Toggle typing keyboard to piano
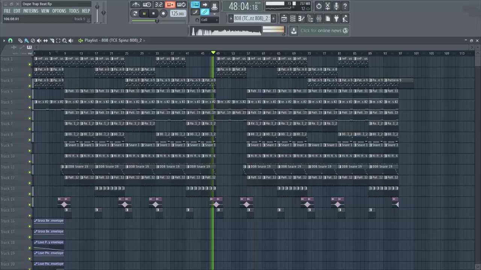Viewport: 481px width, 270px height. 195,4
